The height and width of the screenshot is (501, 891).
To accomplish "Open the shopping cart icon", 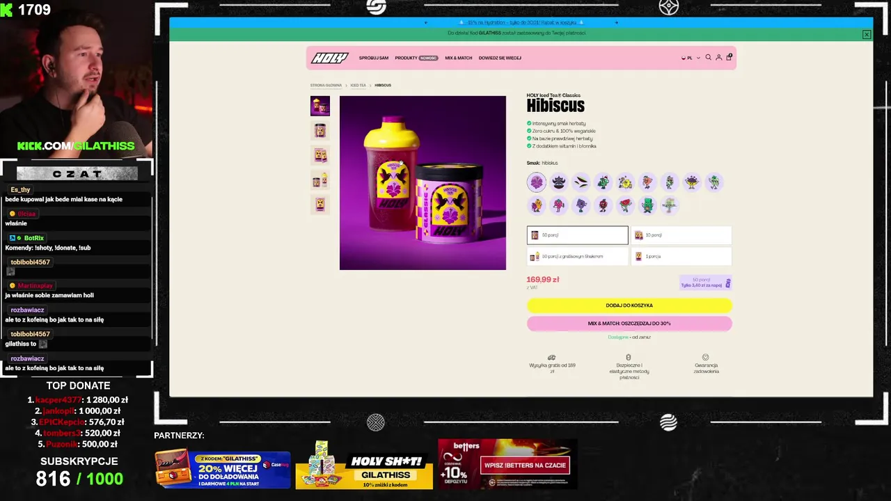I will pos(729,57).
